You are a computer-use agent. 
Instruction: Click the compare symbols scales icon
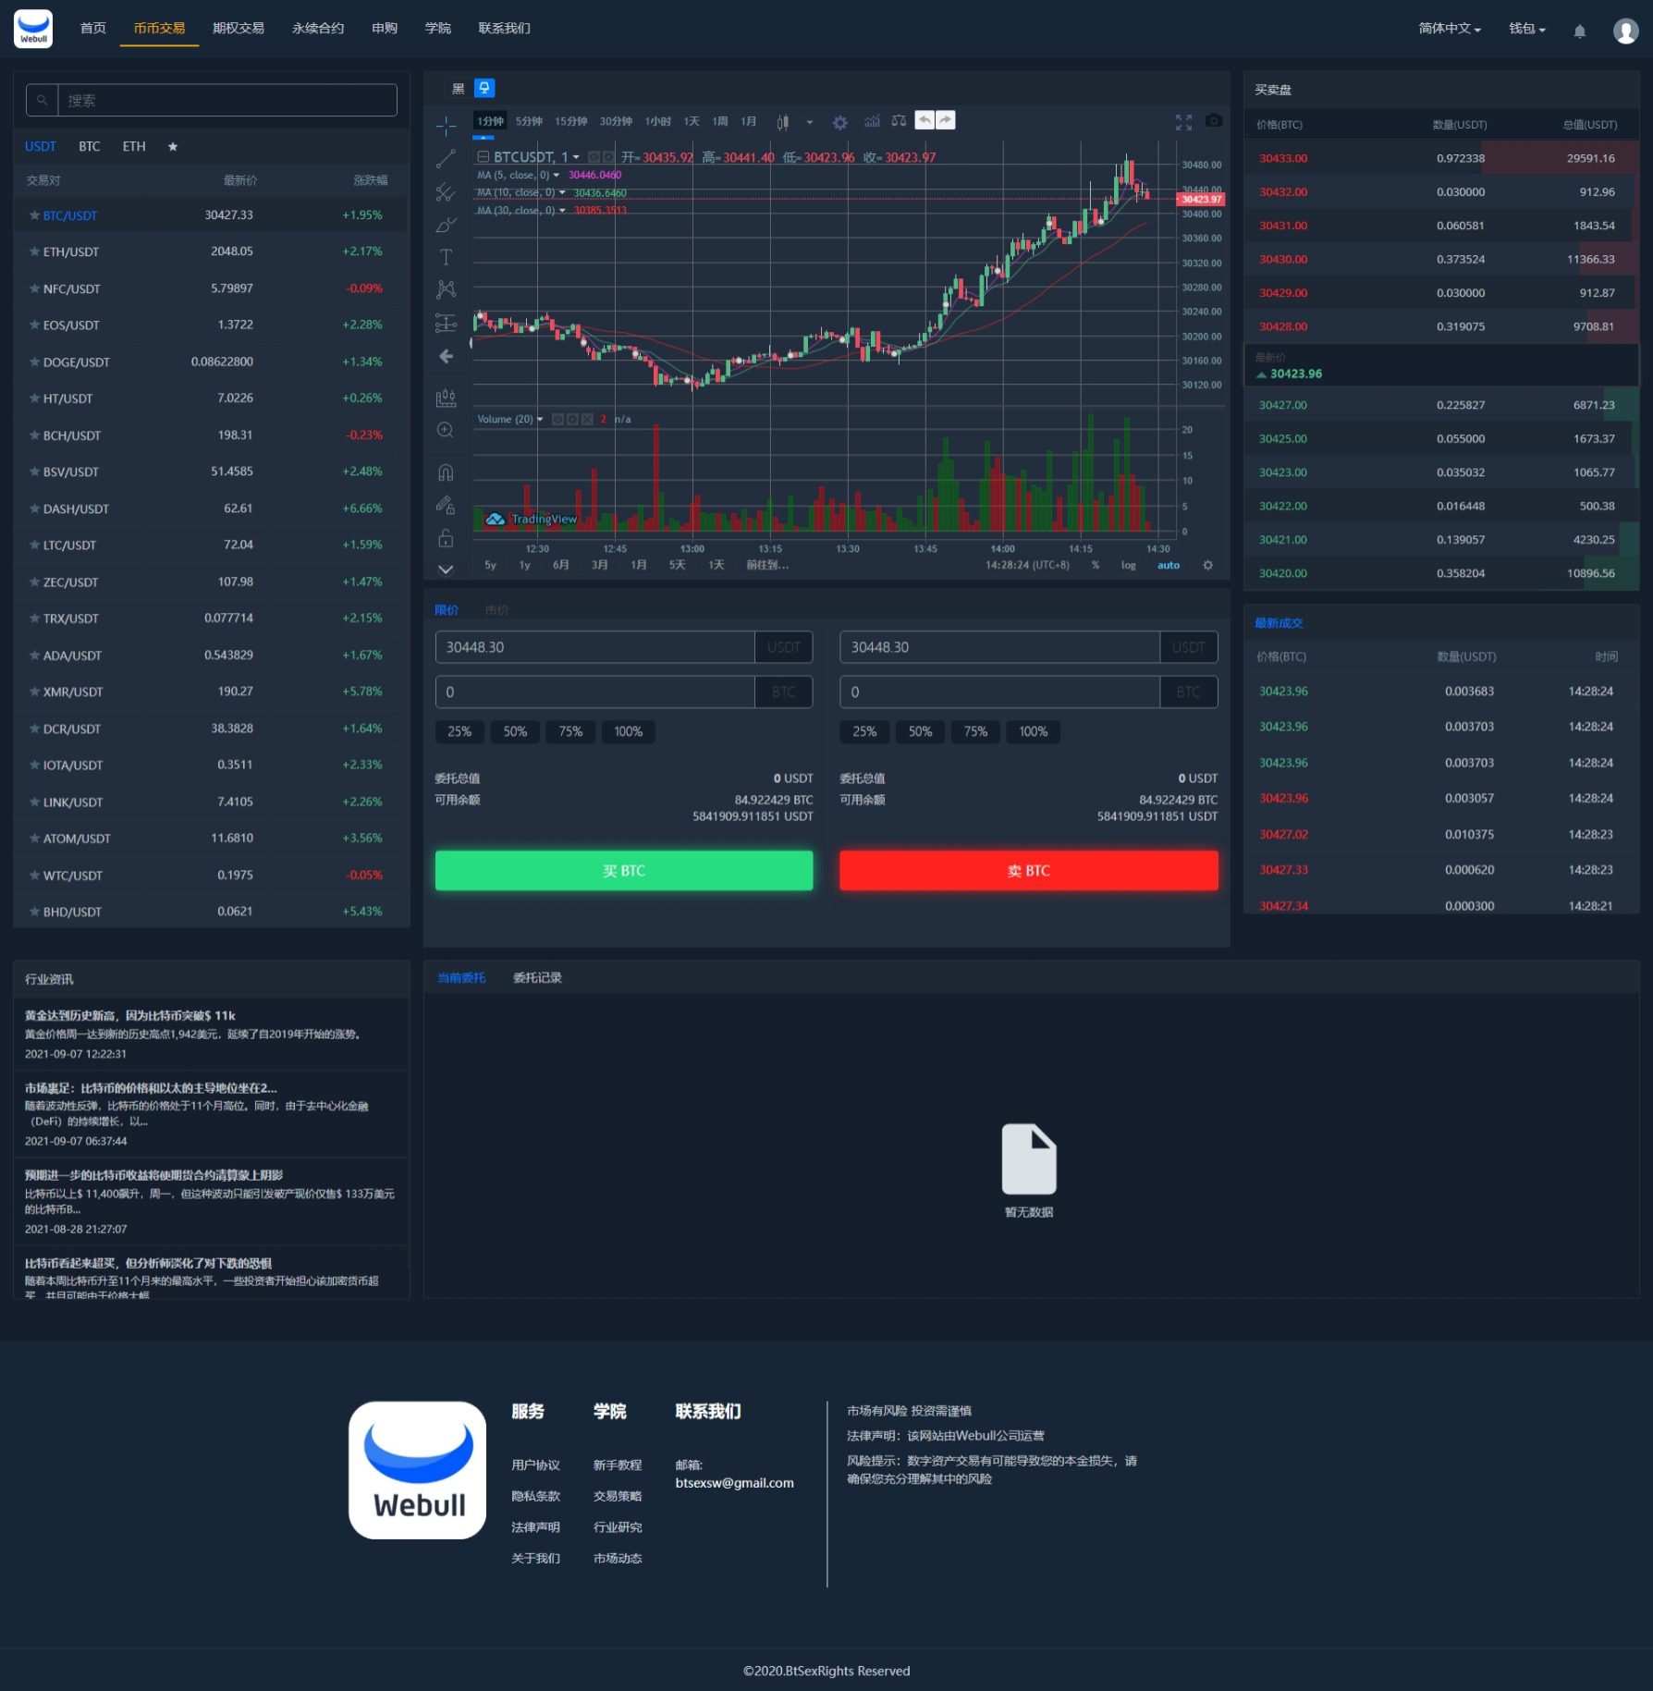pyautogui.click(x=899, y=121)
